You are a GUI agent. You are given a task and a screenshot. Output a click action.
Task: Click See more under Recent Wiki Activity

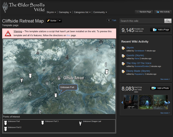point(165,79)
